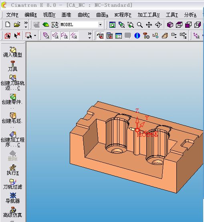Image resolution: width=204 pixels, height=222 pixels.
Task: Click the blue information icon
Action: 137,36
